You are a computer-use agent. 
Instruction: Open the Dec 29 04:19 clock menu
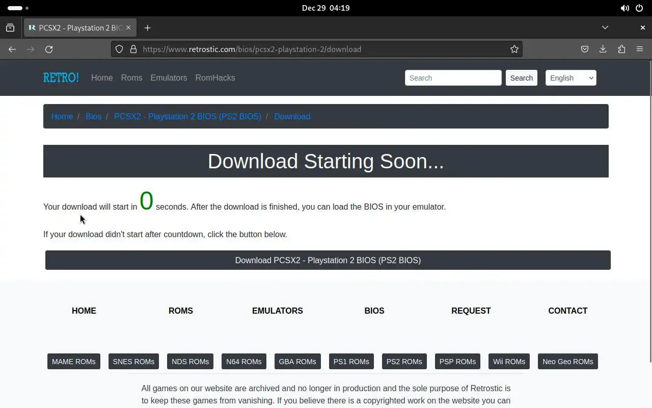point(325,8)
